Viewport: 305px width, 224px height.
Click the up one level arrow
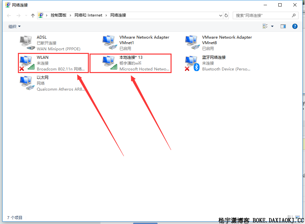tap(33, 16)
